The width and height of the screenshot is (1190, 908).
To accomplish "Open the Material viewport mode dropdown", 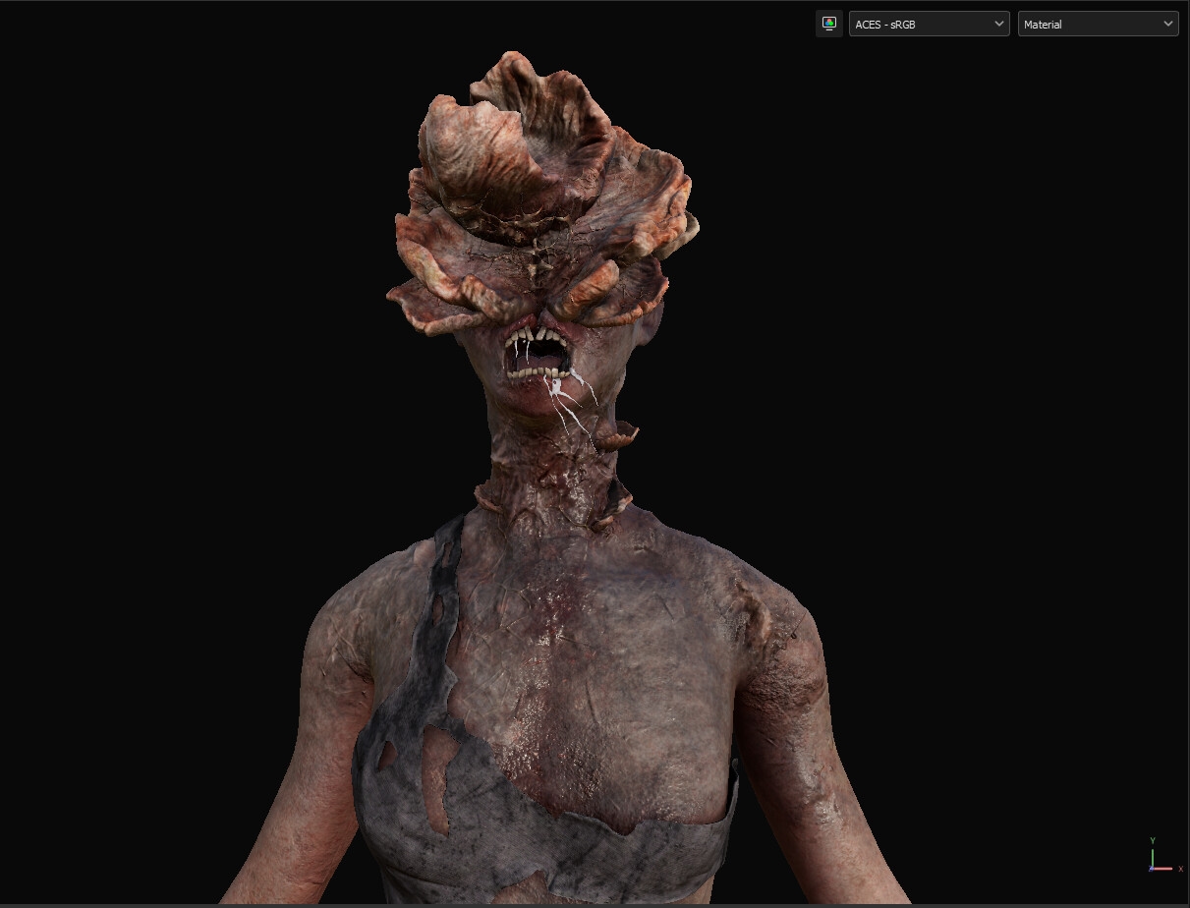I will (1098, 24).
